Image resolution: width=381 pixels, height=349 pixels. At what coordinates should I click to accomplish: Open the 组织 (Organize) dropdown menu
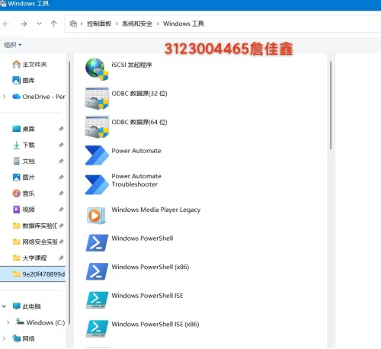pos(13,45)
